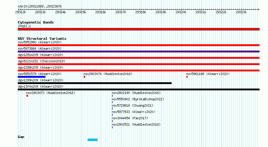Click the chr20:29311869..29323876 region label
Screen dimensions: 268x147
point(40,6)
